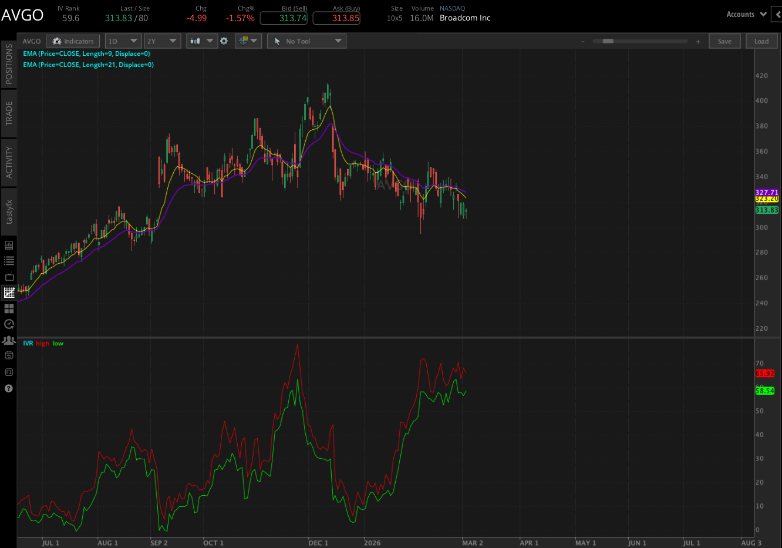Open the TRADE tab on the left
The width and height of the screenshot is (782, 548).
8,112
